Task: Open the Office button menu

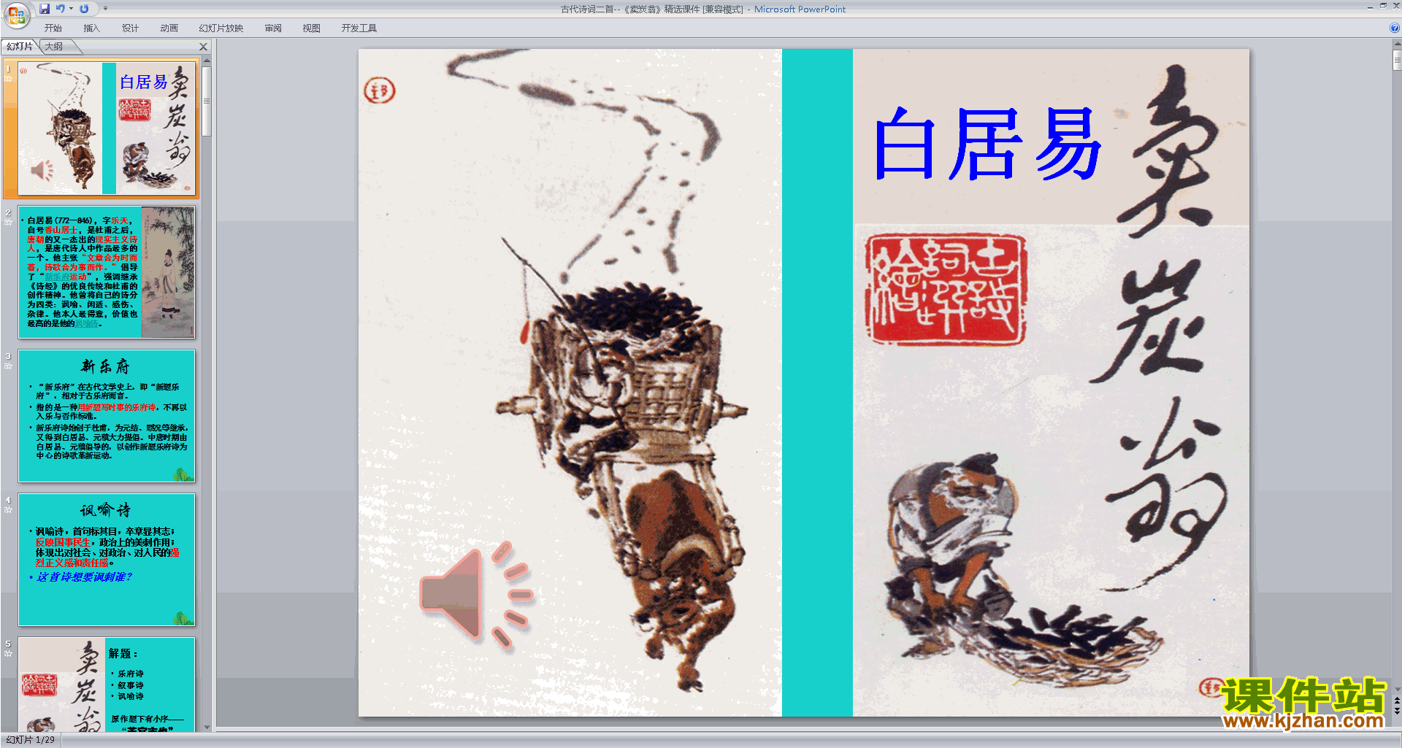Action: click(x=16, y=15)
